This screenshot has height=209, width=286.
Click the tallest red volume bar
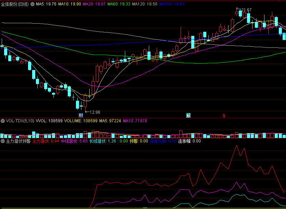181,134
